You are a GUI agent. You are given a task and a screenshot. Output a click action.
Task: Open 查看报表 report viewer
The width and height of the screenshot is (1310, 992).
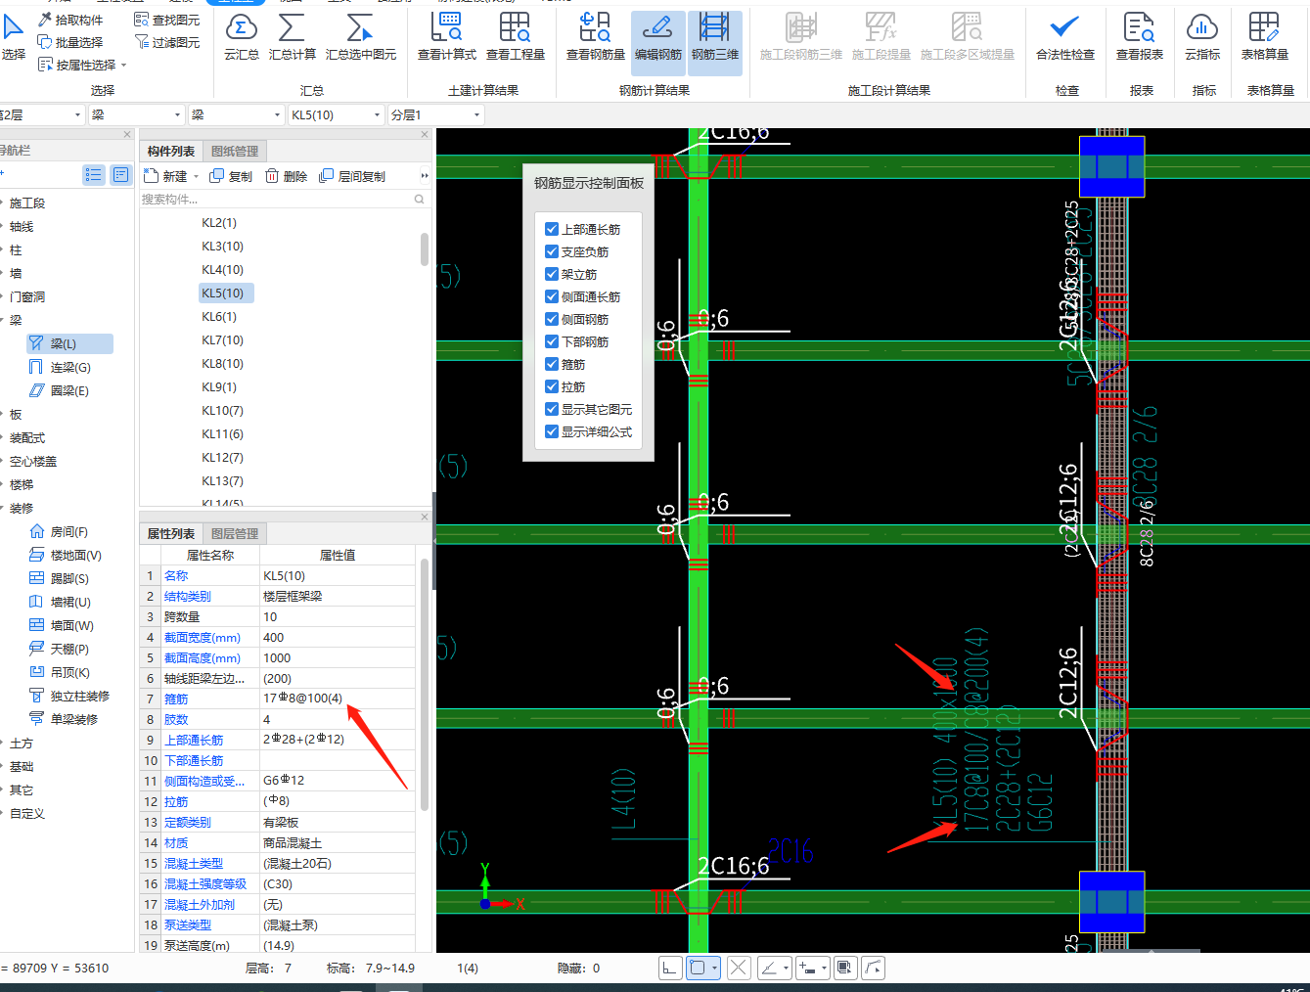pyautogui.click(x=1140, y=36)
